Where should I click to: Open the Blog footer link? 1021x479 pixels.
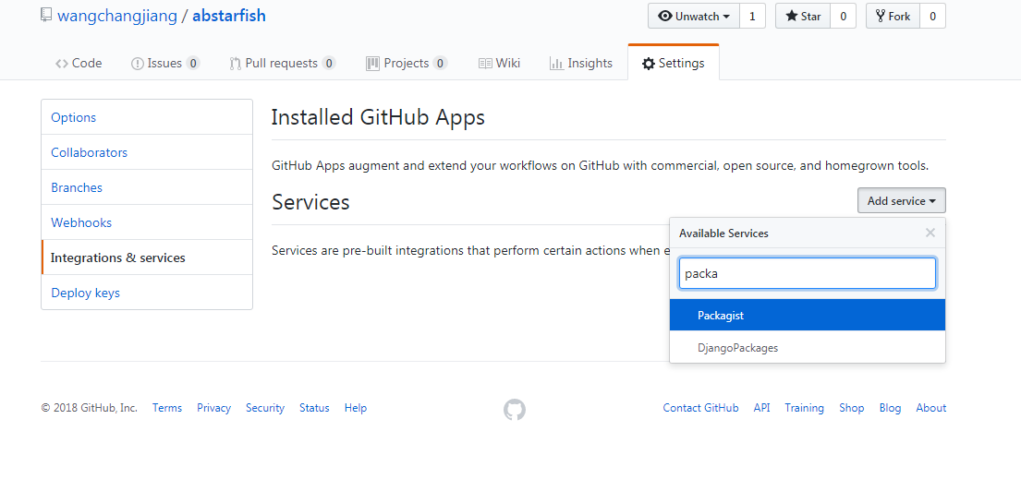pyautogui.click(x=890, y=408)
